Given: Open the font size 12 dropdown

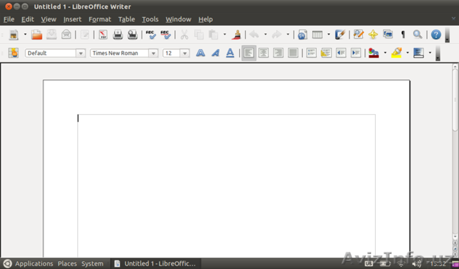Looking at the screenshot, I should (x=185, y=53).
